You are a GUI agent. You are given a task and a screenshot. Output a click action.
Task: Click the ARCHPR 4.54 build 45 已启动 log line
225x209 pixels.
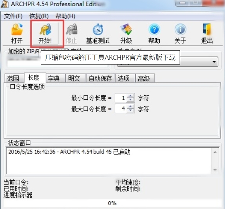pos(69,152)
